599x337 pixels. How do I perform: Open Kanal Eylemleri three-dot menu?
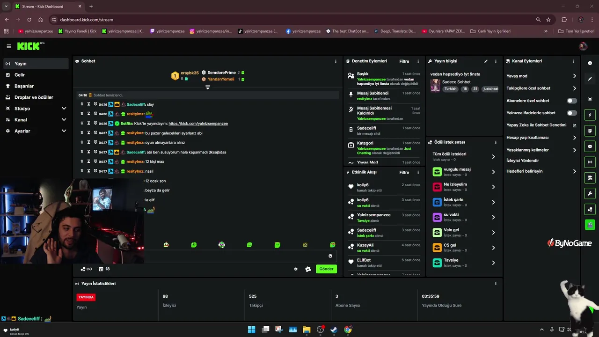[x=573, y=61]
